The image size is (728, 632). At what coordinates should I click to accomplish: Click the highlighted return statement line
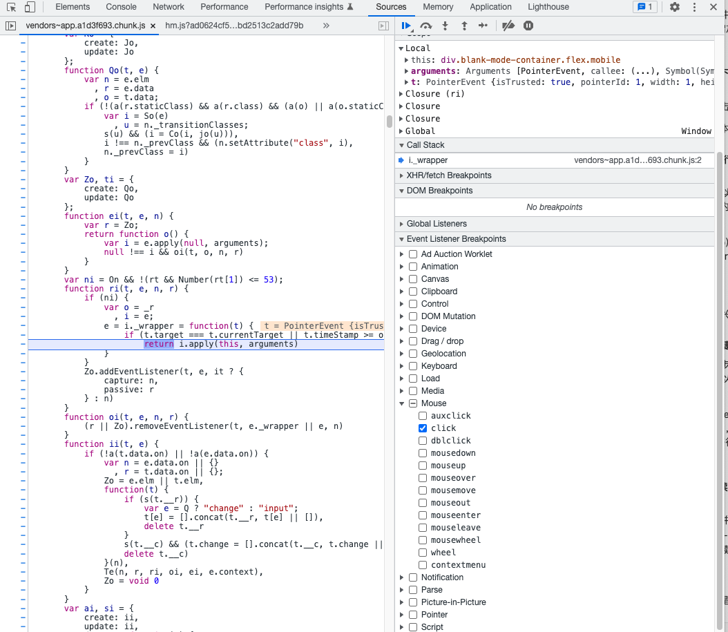click(x=206, y=344)
